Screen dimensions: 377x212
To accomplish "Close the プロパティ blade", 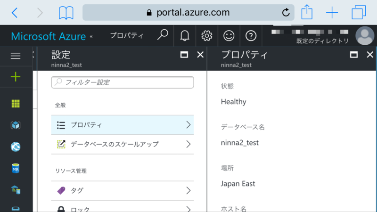I will pos(370,55).
